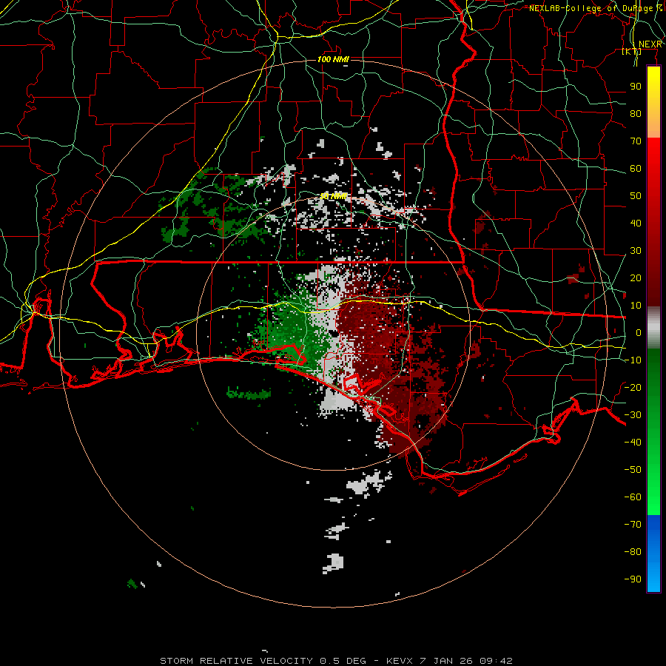The width and height of the screenshot is (666, 666).
Task: Click the -70 value on the velocity scale
Action: (x=633, y=525)
